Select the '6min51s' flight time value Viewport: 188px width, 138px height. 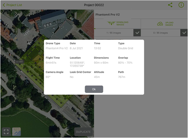[x=51, y=63]
